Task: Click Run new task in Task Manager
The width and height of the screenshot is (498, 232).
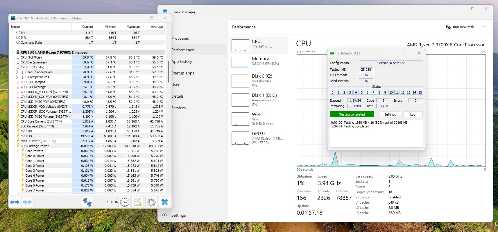Action: pos(460,27)
